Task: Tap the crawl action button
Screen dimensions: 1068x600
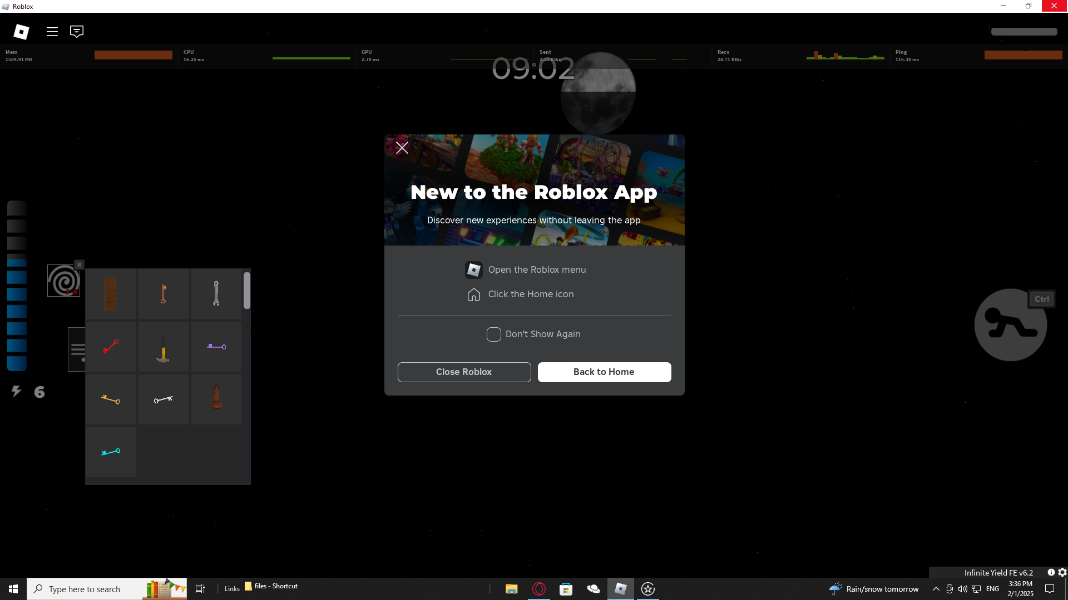Action: click(1010, 325)
